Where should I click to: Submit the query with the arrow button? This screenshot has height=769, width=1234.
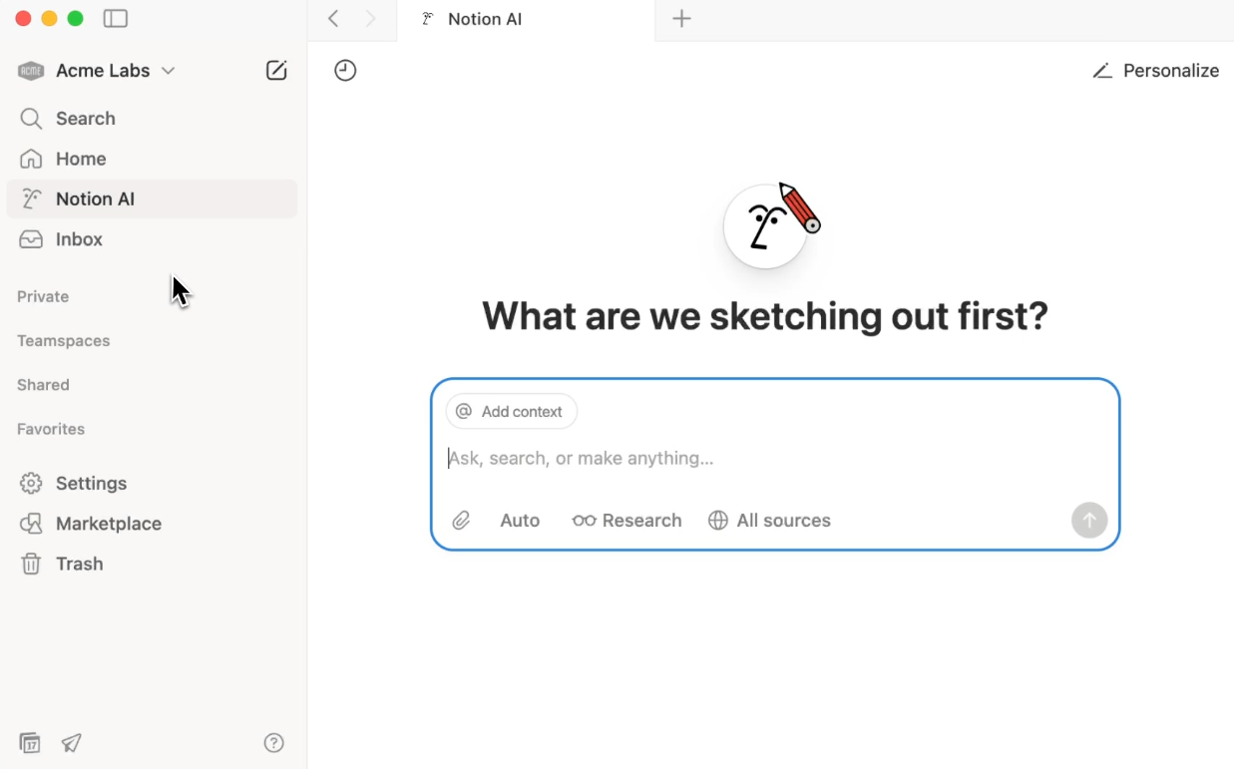[x=1089, y=520]
